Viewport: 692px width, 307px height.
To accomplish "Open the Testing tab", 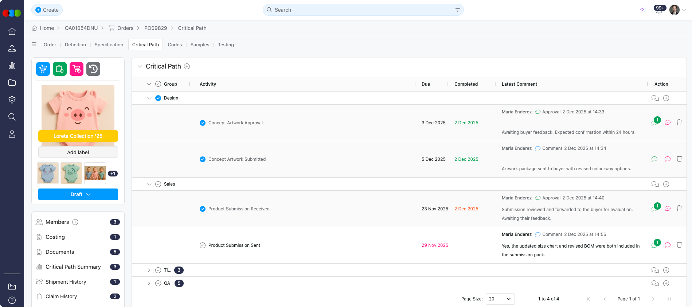I will click(x=226, y=44).
